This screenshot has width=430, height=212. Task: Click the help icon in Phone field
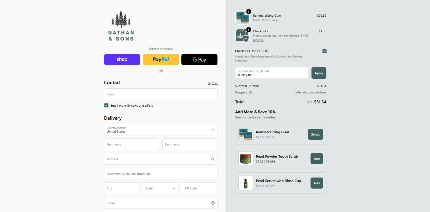[213, 203]
